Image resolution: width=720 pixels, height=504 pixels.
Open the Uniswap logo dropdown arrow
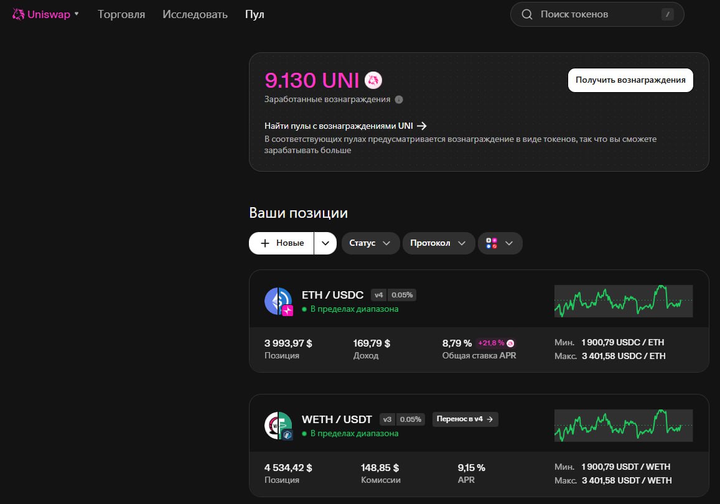[x=77, y=14]
